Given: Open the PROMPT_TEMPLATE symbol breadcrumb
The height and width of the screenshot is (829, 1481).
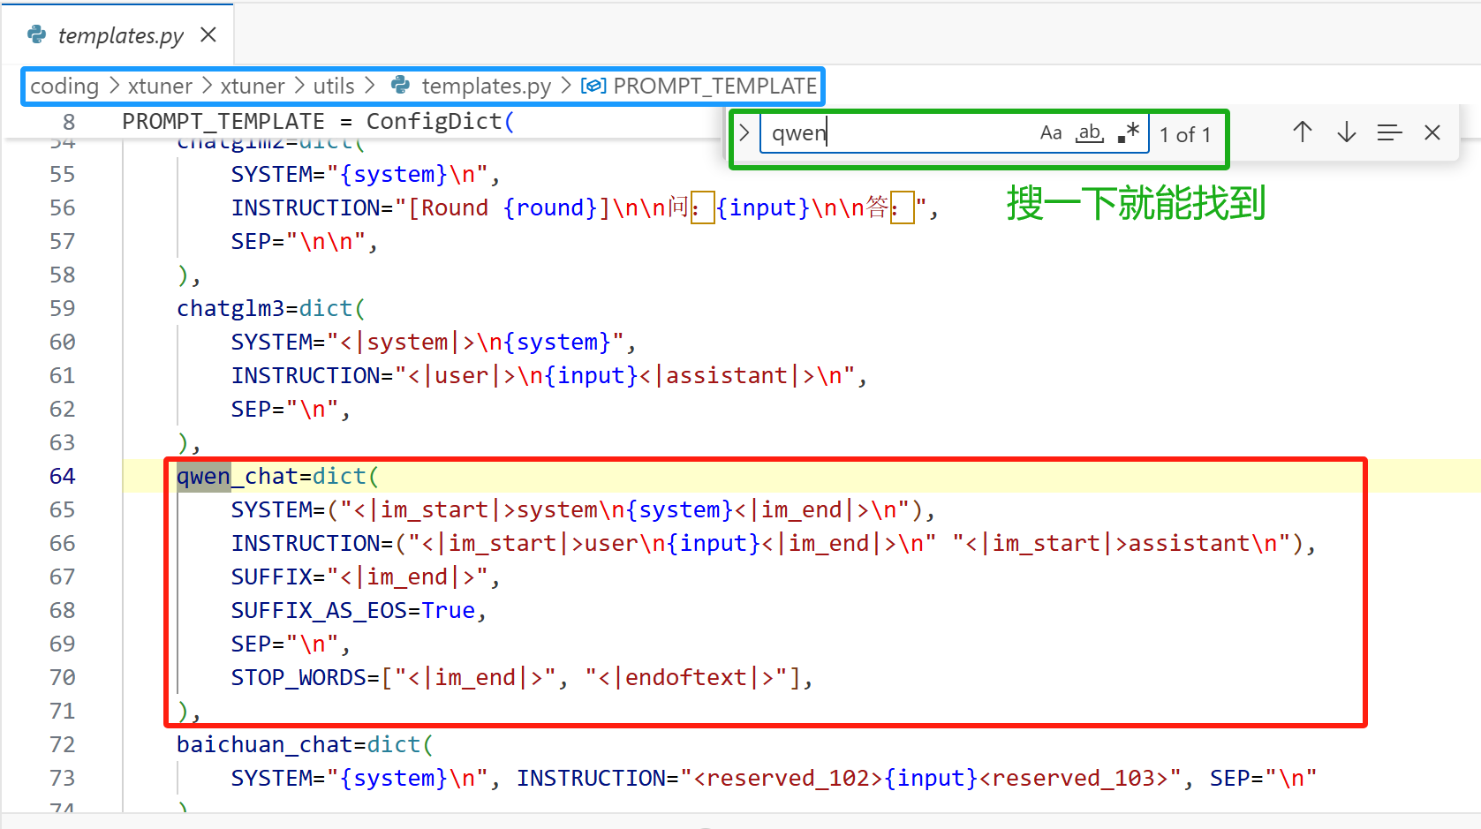Looking at the screenshot, I should click(x=714, y=86).
